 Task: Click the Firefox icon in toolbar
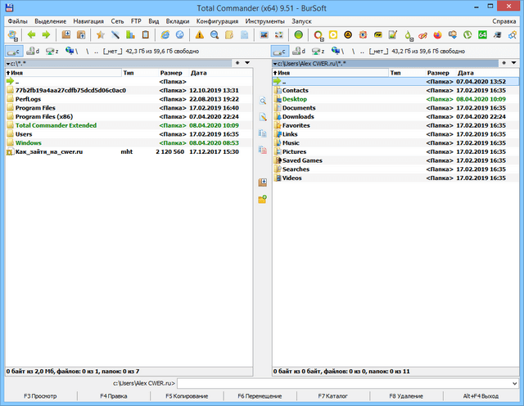[x=437, y=35]
